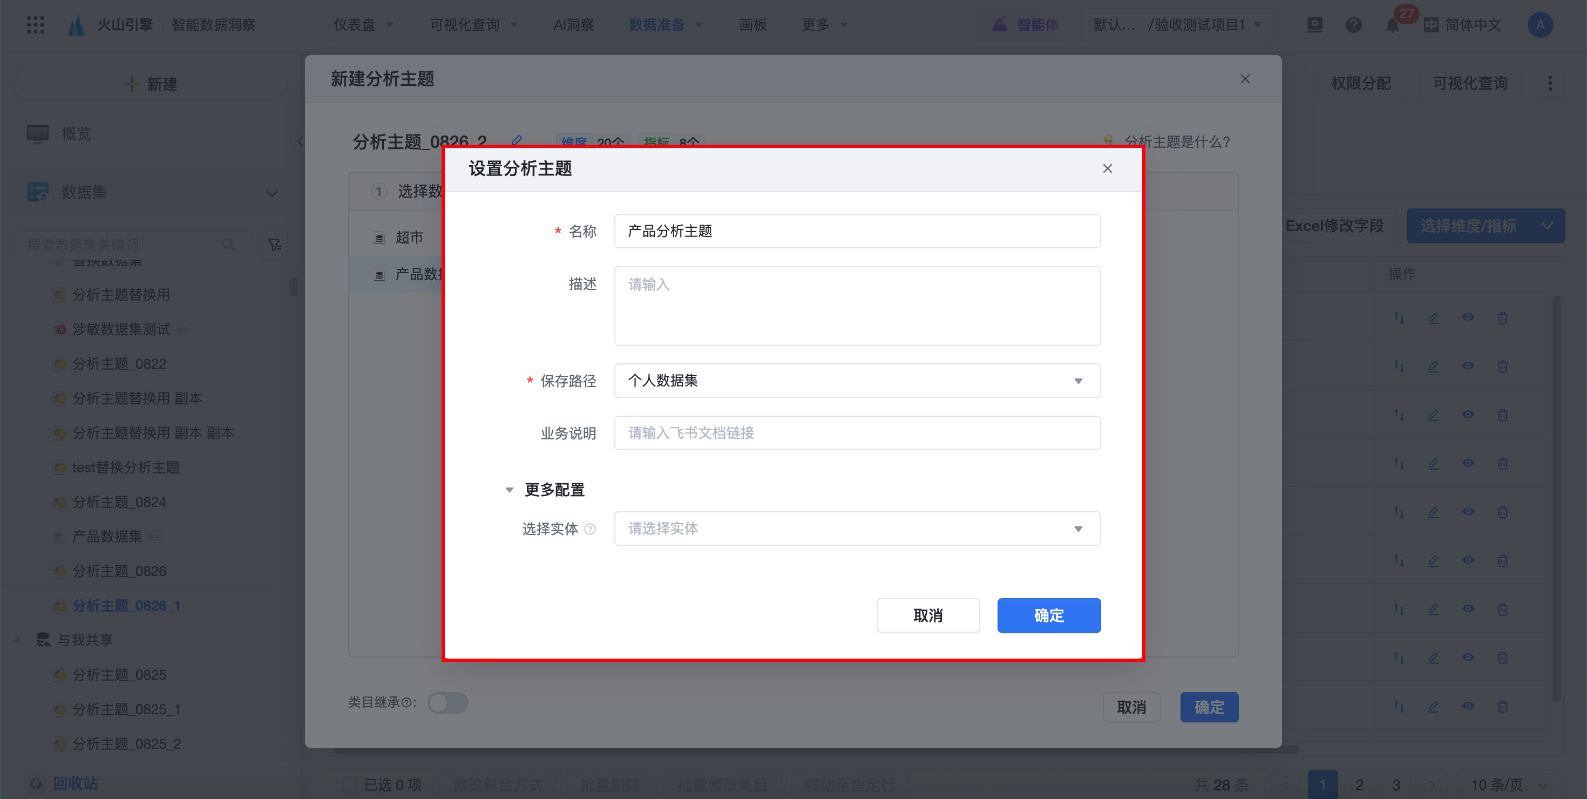Click the 回收站 recycle bin icon
Screen dimensions: 1587x799
pyautogui.click(x=36, y=783)
